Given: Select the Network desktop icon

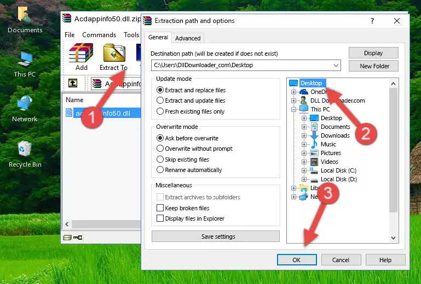Looking at the screenshot, I should pos(25,103).
